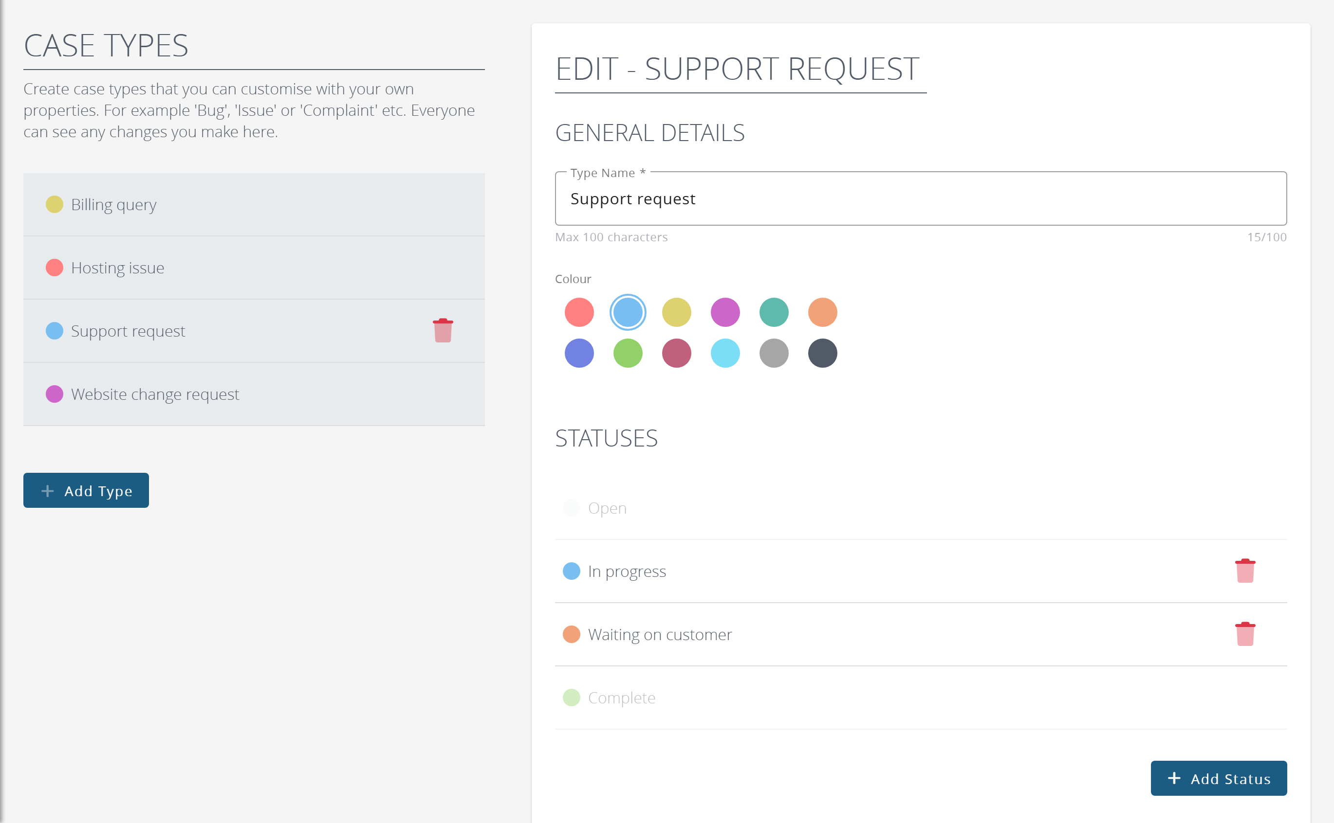Pick the green colour swatch
This screenshot has width=1334, height=823.
point(628,353)
